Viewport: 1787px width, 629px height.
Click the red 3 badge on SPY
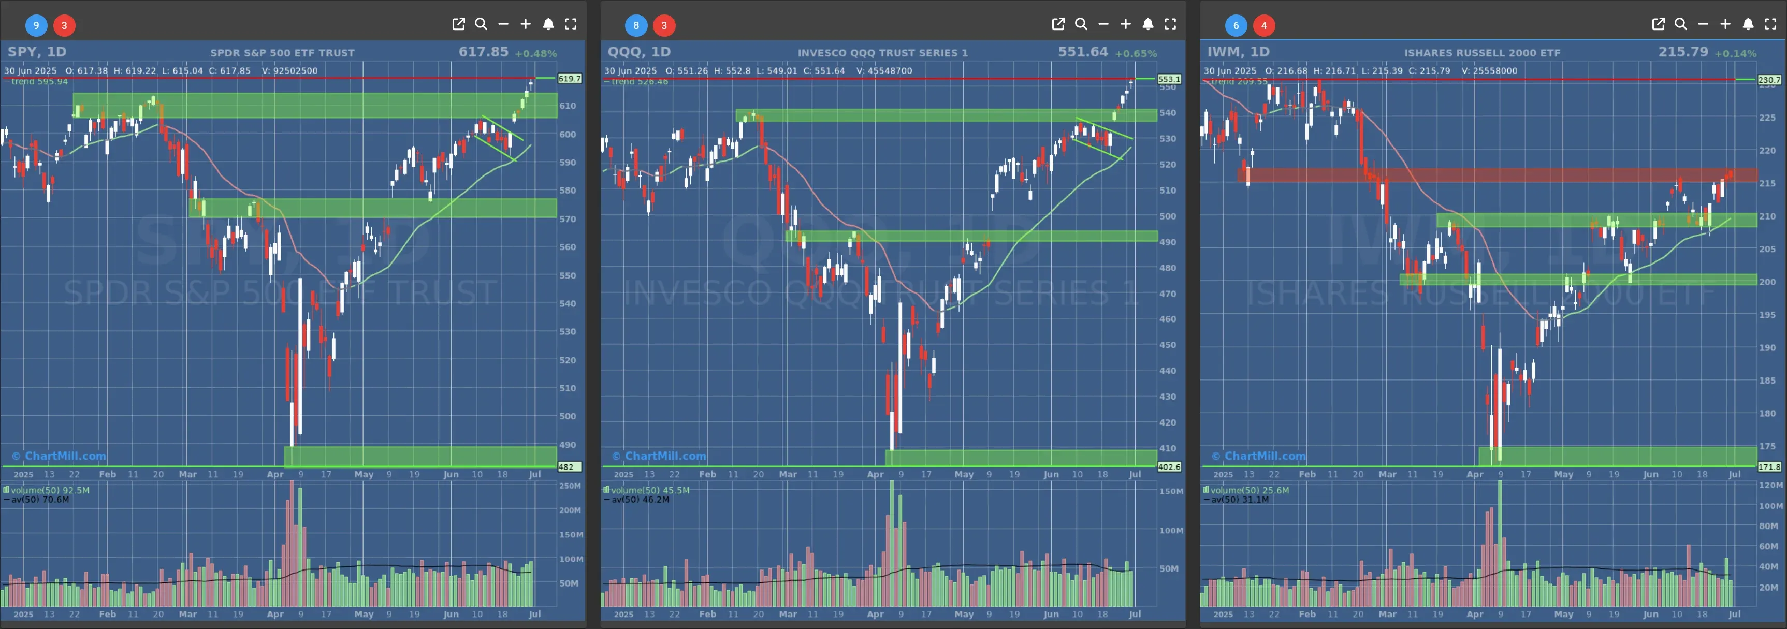[65, 26]
